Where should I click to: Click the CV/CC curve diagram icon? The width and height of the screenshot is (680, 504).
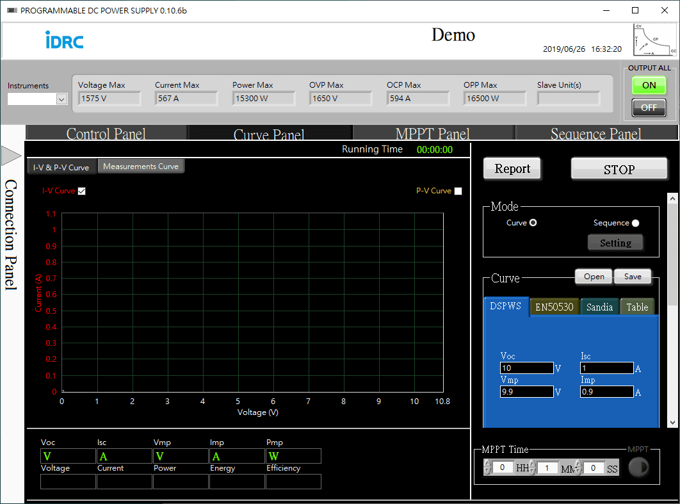[654, 39]
